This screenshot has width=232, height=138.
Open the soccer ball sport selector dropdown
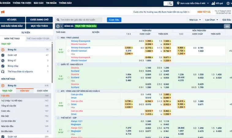(59, 26)
